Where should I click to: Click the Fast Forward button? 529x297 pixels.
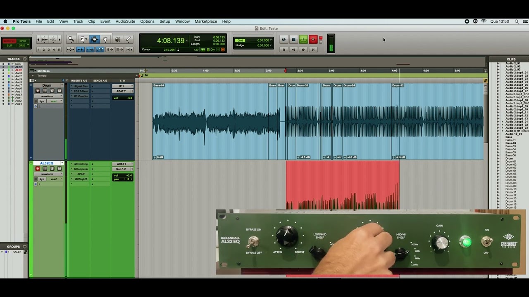click(x=303, y=49)
